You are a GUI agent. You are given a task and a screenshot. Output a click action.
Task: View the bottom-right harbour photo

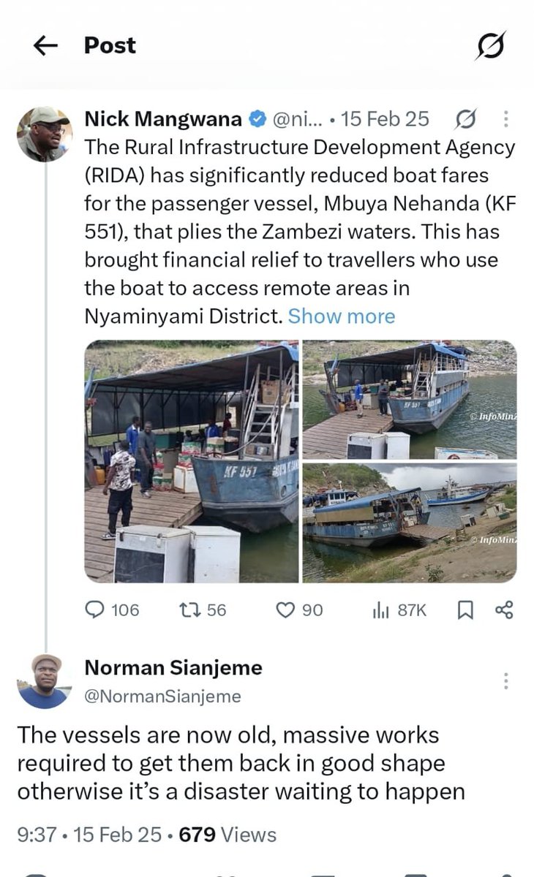(410, 523)
